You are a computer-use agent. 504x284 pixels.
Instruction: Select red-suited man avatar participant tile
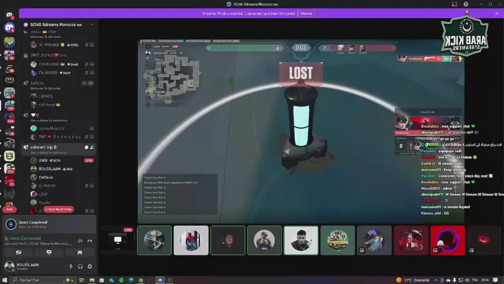pos(411,240)
